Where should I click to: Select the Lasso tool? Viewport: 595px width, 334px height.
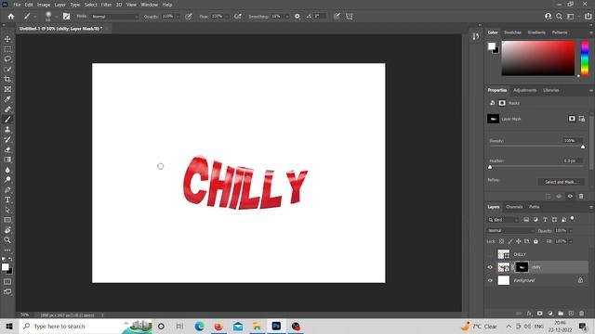click(x=7, y=59)
